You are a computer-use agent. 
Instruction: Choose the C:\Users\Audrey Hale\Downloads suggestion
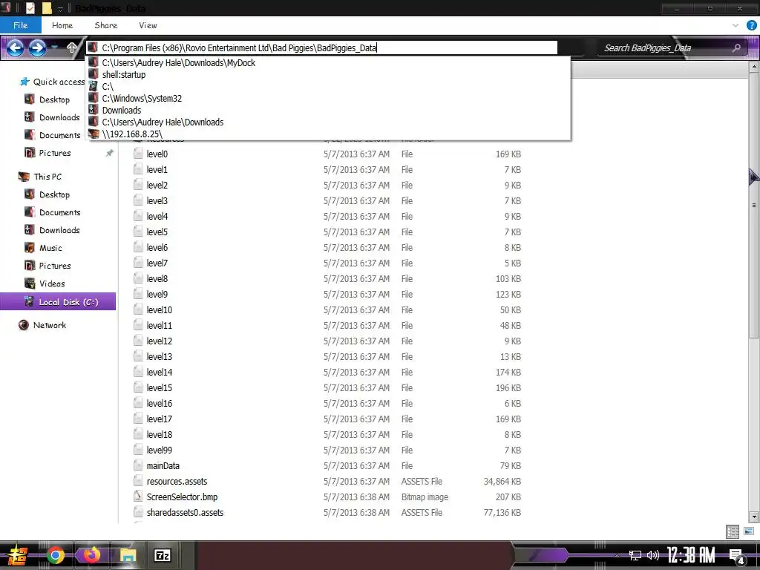[327, 122]
